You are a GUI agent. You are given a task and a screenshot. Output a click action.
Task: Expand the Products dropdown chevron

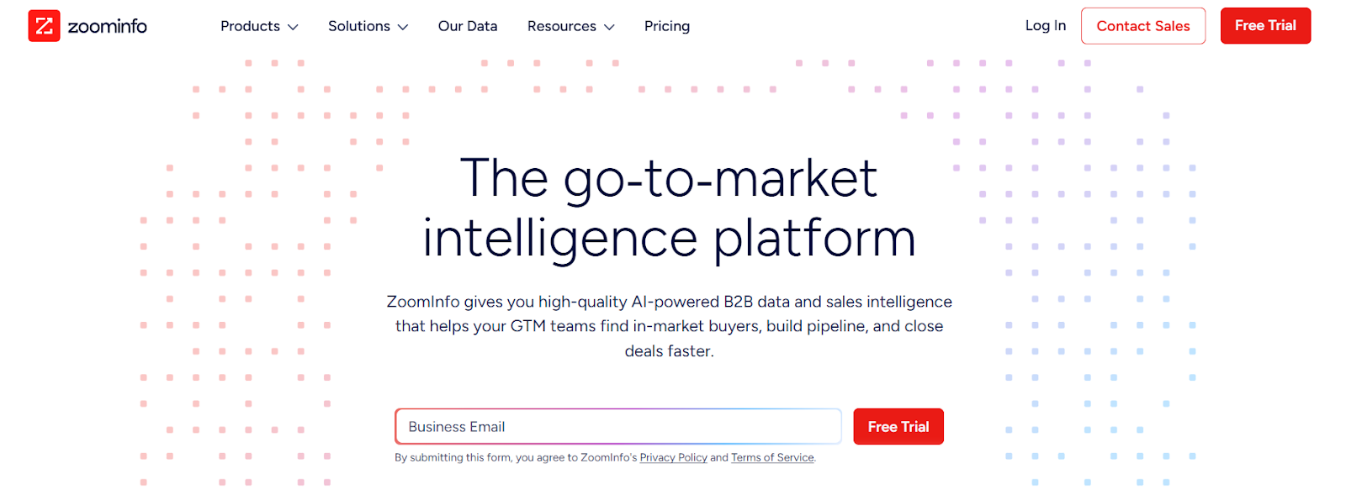294,26
